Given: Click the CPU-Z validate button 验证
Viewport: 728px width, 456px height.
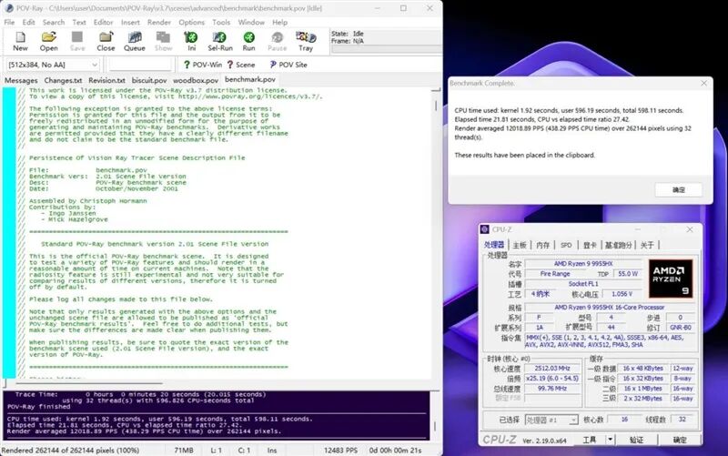Looking at the screenshot, I should tap(636, 440).
